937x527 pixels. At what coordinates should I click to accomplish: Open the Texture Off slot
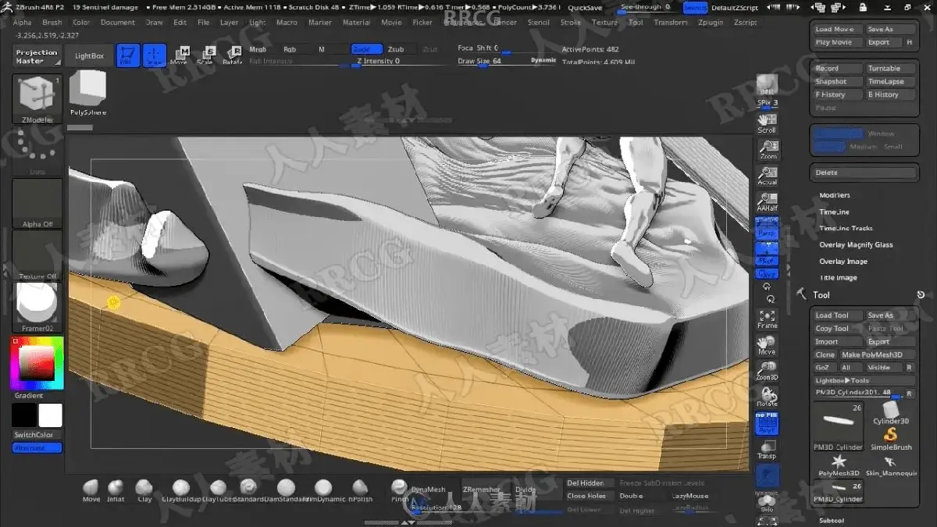pos(37,255)
